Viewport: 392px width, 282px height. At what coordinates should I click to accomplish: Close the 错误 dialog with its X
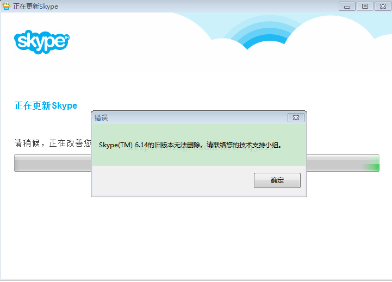[x=296, y=118]
